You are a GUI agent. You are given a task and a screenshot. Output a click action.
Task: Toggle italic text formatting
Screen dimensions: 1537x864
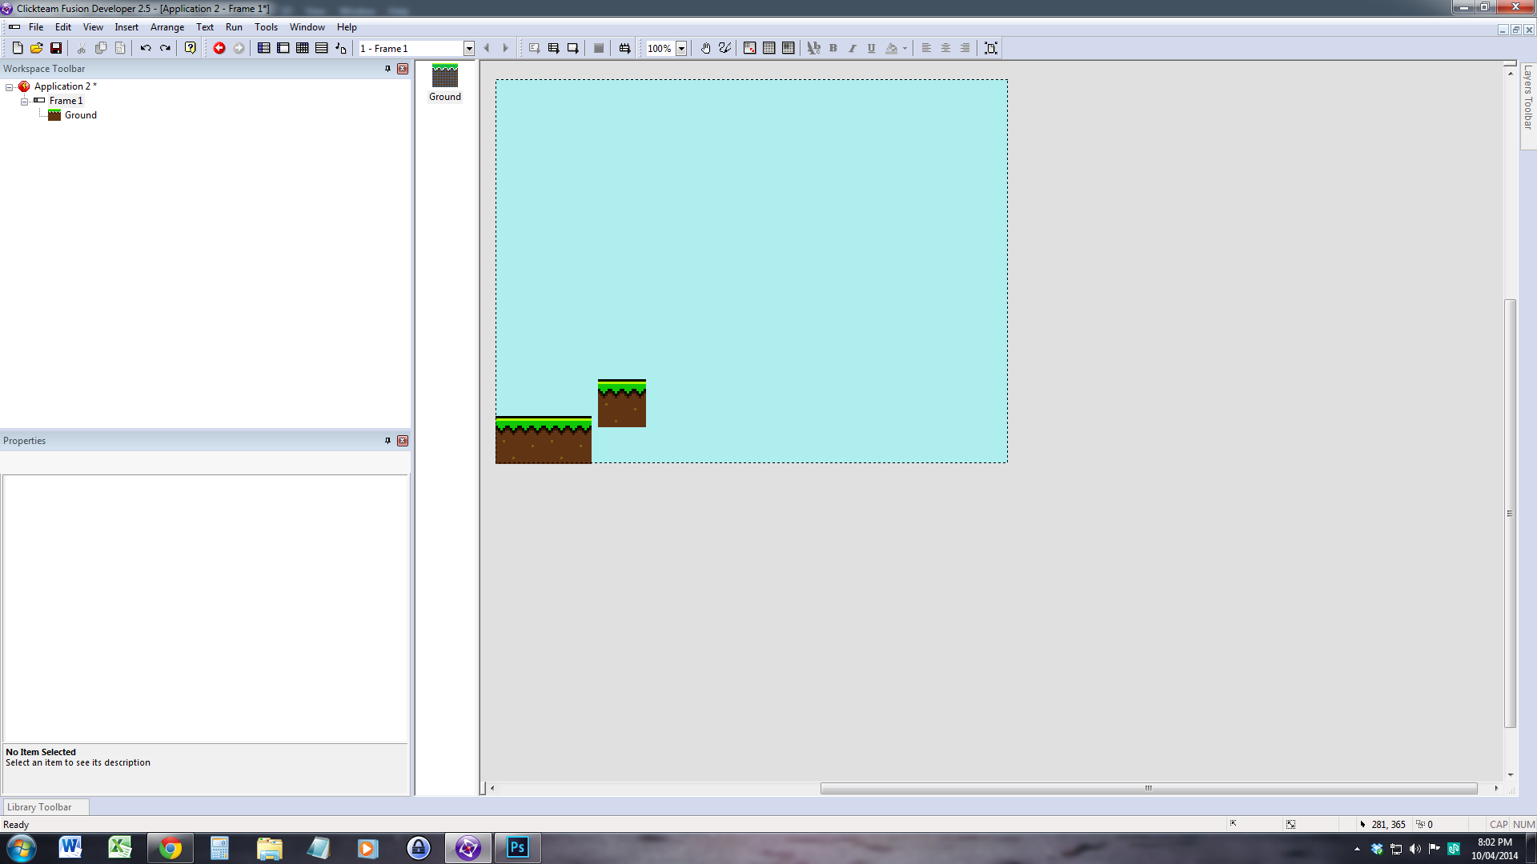[x=852, y=48]
